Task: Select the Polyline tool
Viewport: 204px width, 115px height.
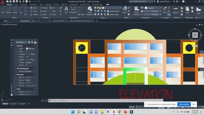Action: (8, 10)
